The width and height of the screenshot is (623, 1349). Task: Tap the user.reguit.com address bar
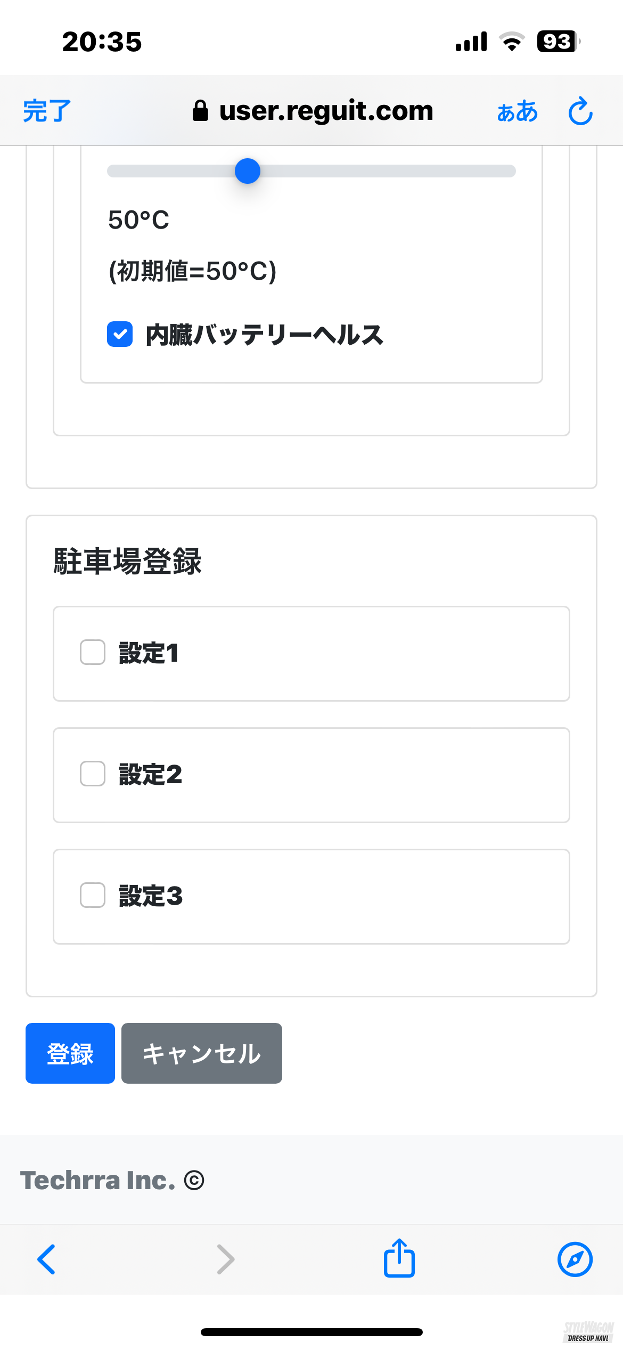326,111
